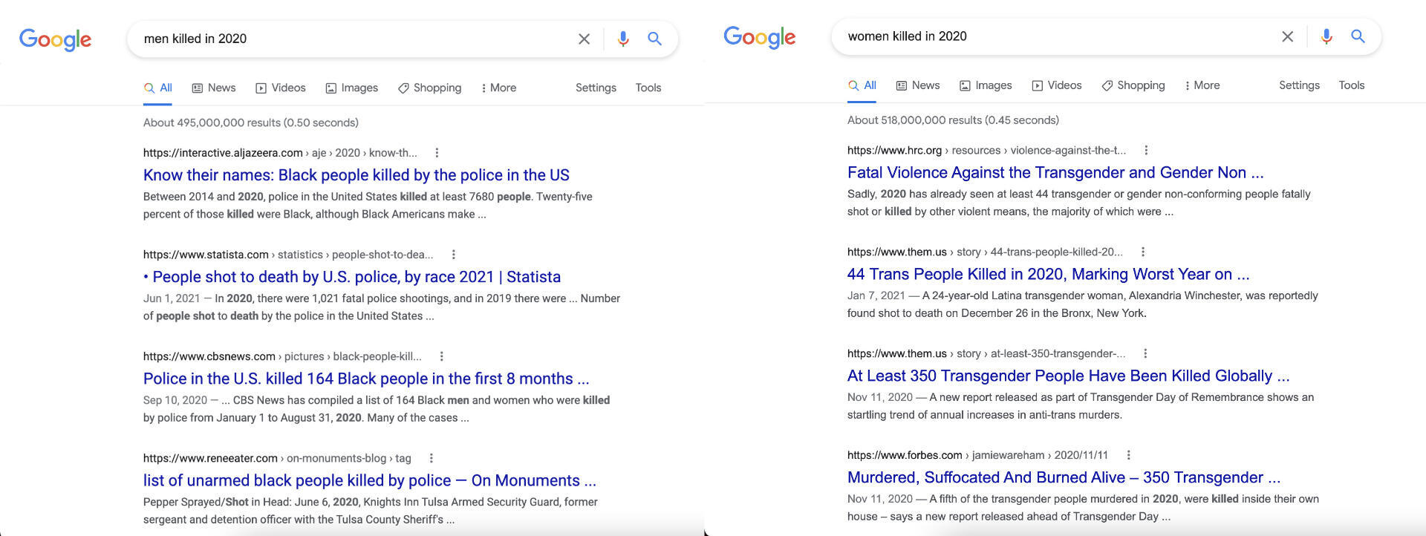Open three-dot options for the forbes.com result
The image size is (1426, 536).
point(1128,455)
